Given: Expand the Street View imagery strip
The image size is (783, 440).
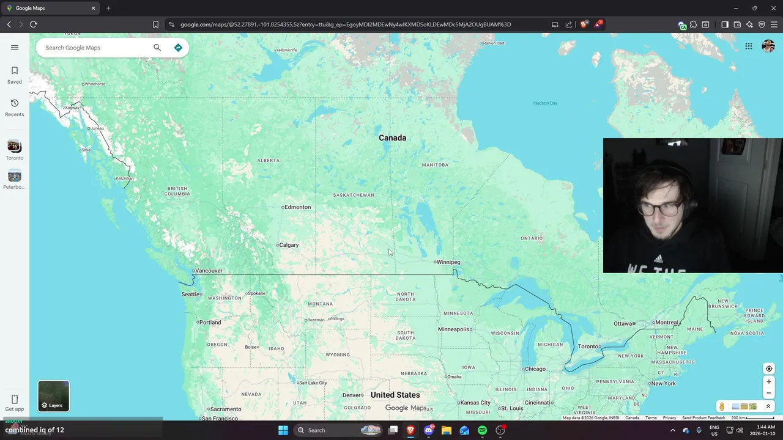Looking at the screenshot, I should [x=768, y=406].
